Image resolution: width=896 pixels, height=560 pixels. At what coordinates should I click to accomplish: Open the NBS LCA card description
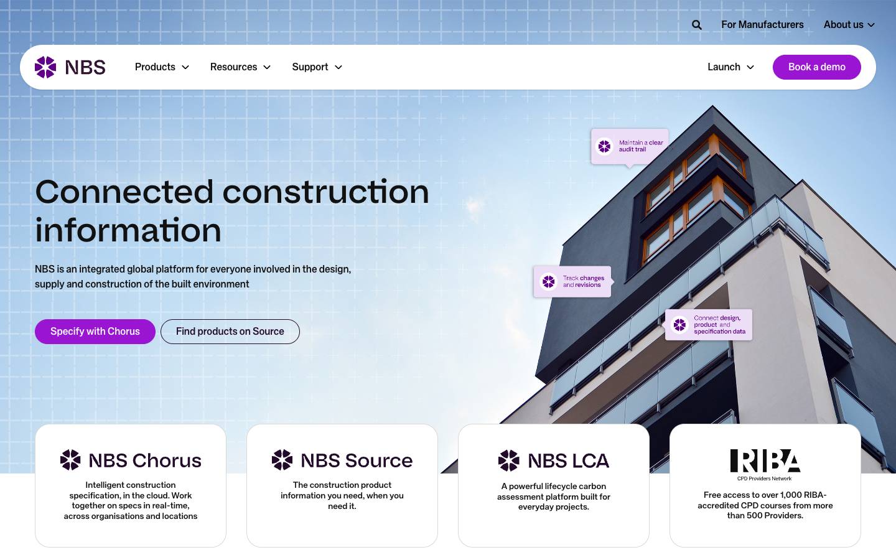(x=554, y=497)
